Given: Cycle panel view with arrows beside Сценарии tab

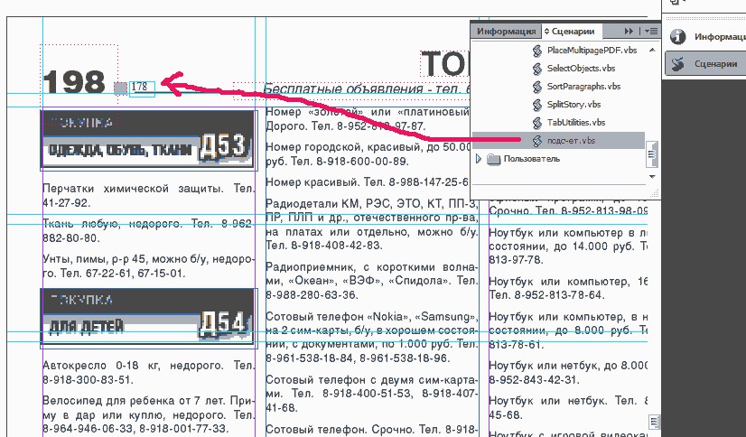Looking at the screenshot, I should (x=546, y=32).
